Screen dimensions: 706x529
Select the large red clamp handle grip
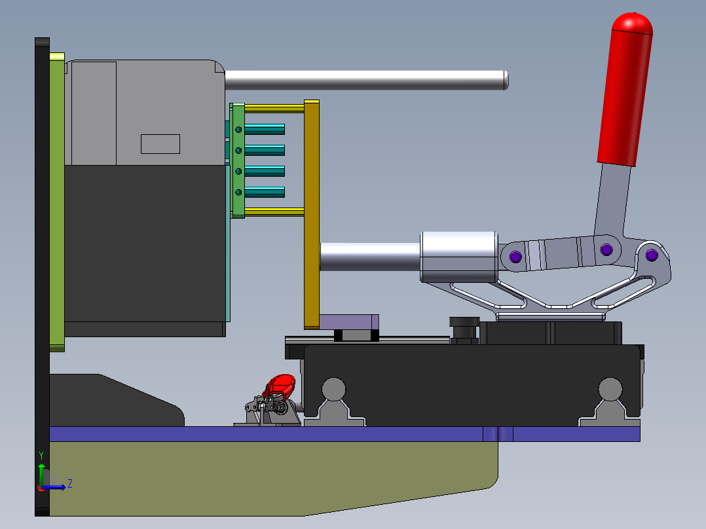coord(626,90)
